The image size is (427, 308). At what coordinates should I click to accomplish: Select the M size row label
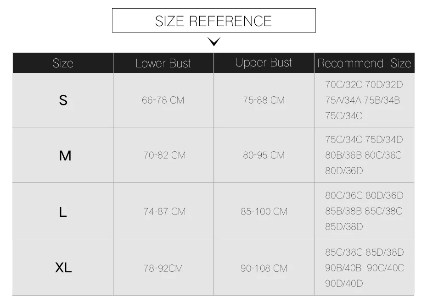click(65, 156)
